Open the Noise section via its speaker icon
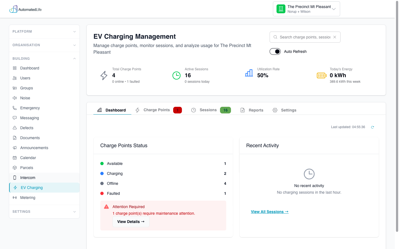399x249 pixels. click(15, 98)
